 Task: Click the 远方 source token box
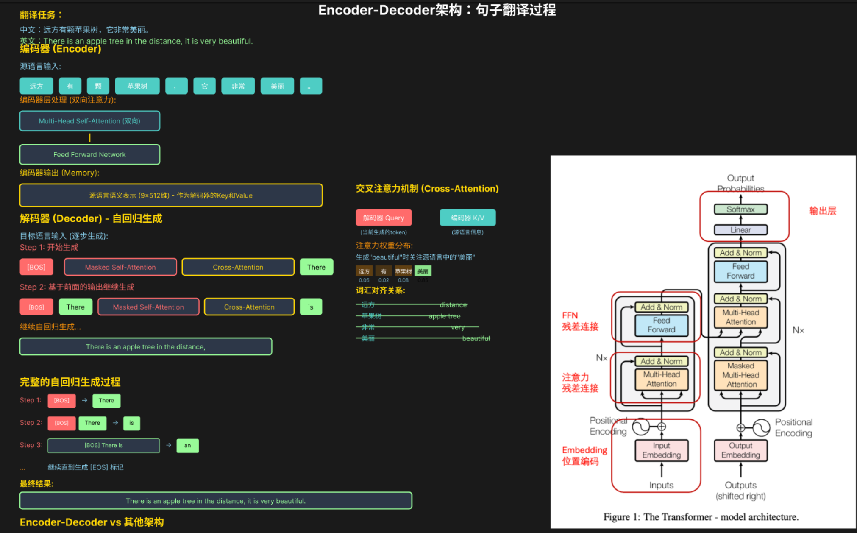tap(36, 86)
